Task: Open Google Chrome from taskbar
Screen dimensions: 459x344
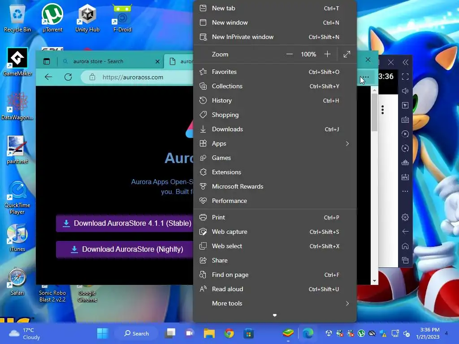Action: (229, 333)
